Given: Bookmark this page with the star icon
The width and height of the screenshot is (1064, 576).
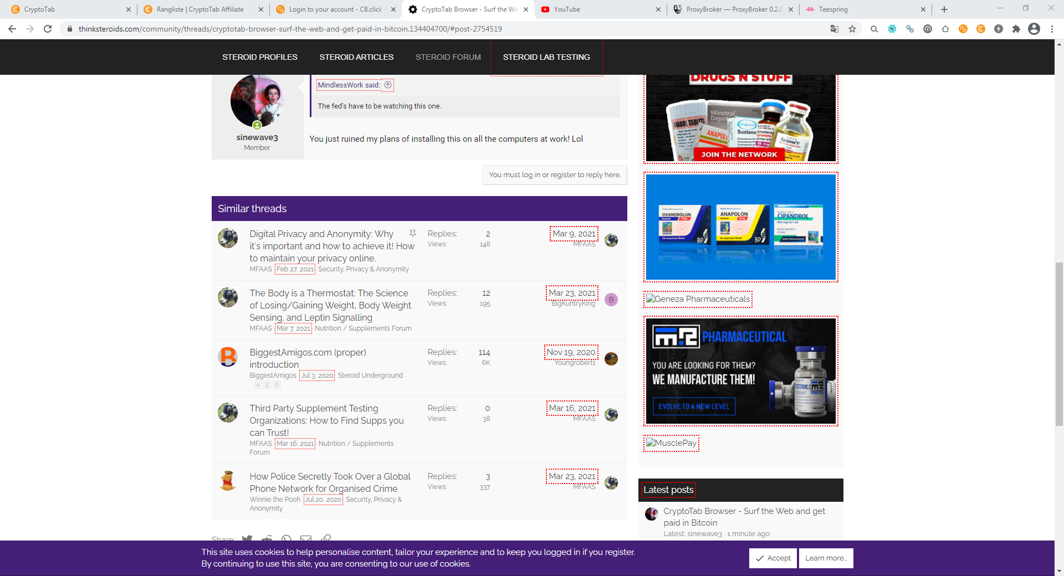Looking at the screenshot, I should 852,29.
